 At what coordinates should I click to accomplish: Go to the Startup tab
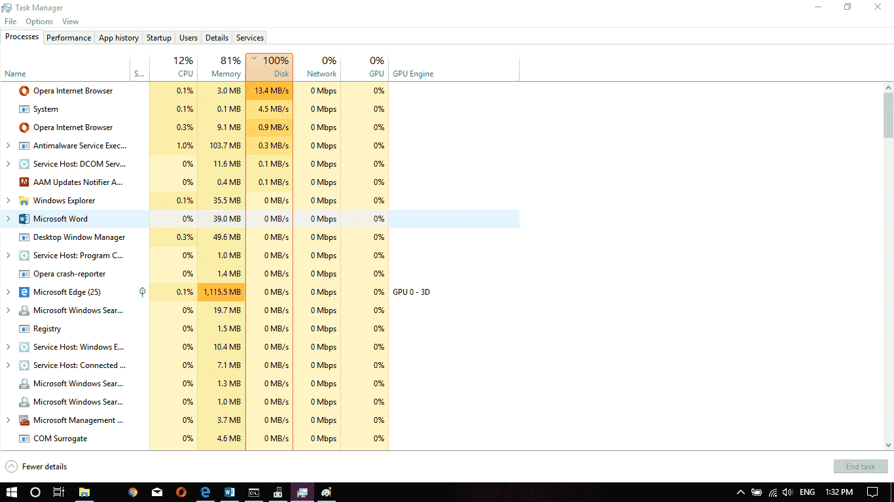tap(158, 38)
